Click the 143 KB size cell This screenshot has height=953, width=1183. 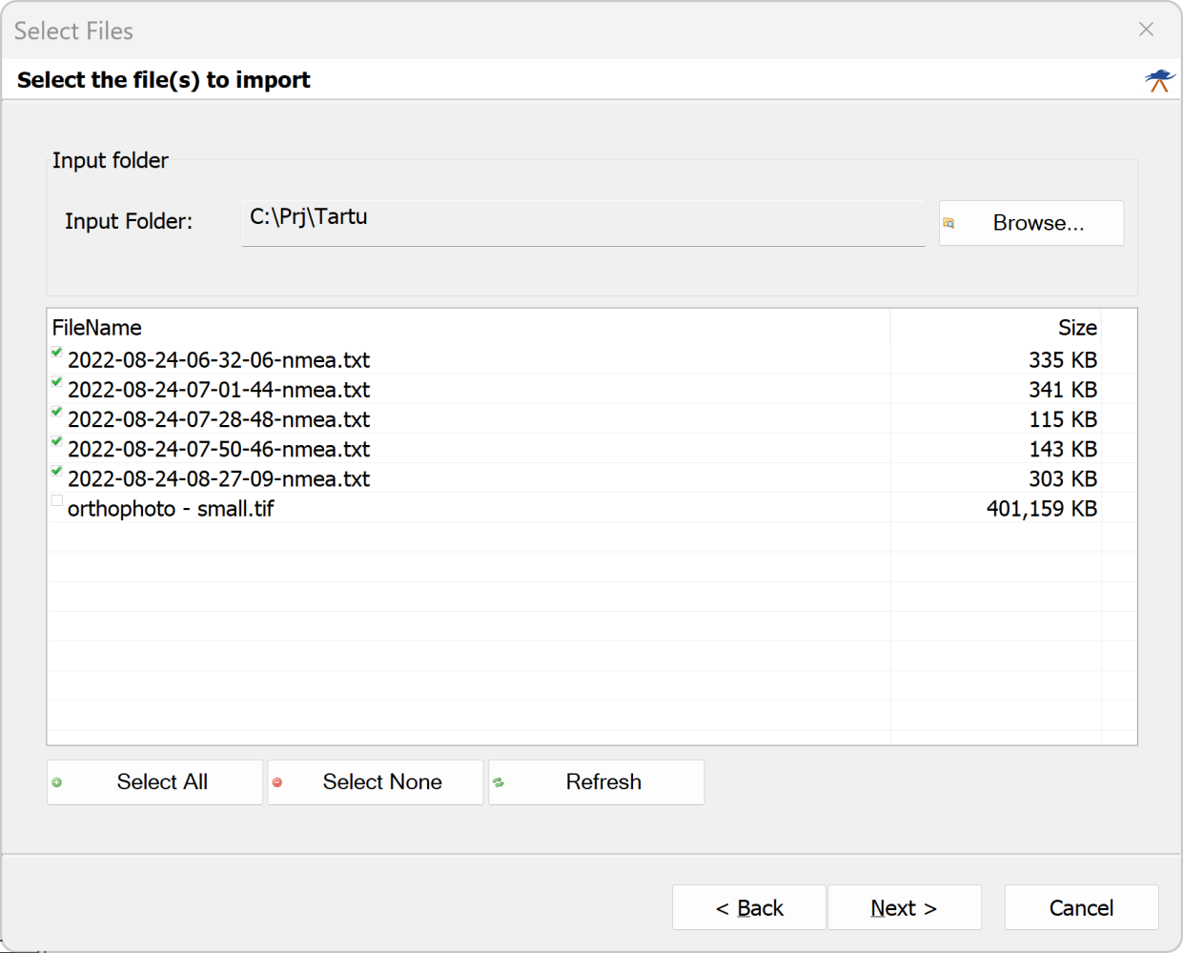1063,449
